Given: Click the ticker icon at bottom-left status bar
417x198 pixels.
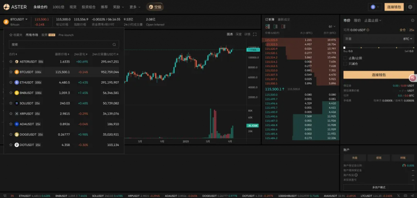Looking at the screenshot, I should click(x=5, y=196).
